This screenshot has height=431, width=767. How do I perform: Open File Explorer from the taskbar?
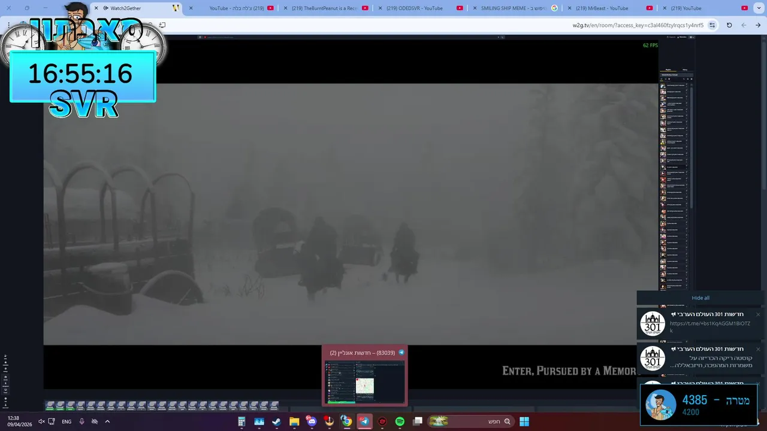294,421
